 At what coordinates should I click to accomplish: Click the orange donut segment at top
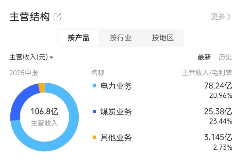(42, 88)
